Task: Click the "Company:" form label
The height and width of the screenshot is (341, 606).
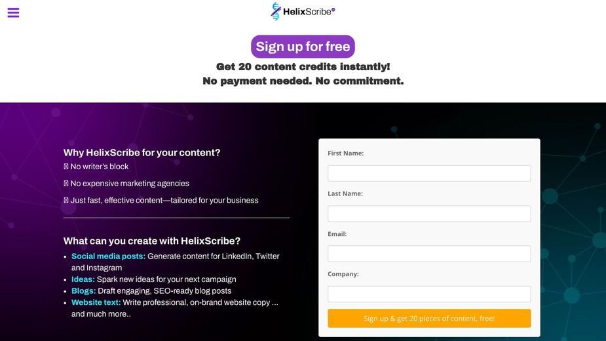Action: (x=343, y=274)
